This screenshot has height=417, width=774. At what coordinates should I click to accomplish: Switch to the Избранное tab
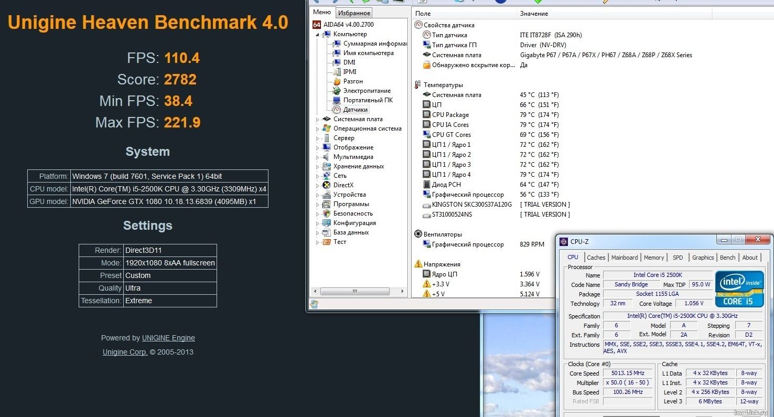(x=354, y=13)
